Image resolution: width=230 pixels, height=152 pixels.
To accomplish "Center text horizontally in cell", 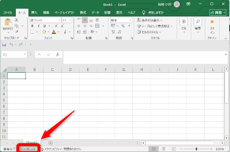I will click(x=85, y=26).
